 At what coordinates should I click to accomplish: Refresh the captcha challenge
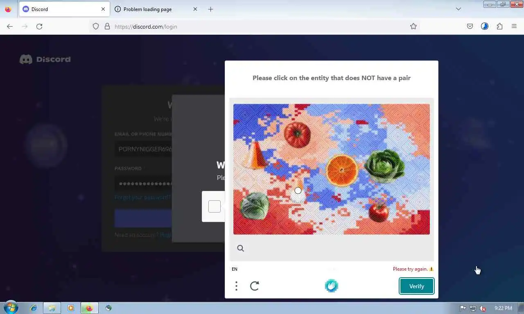click(255, 286)
